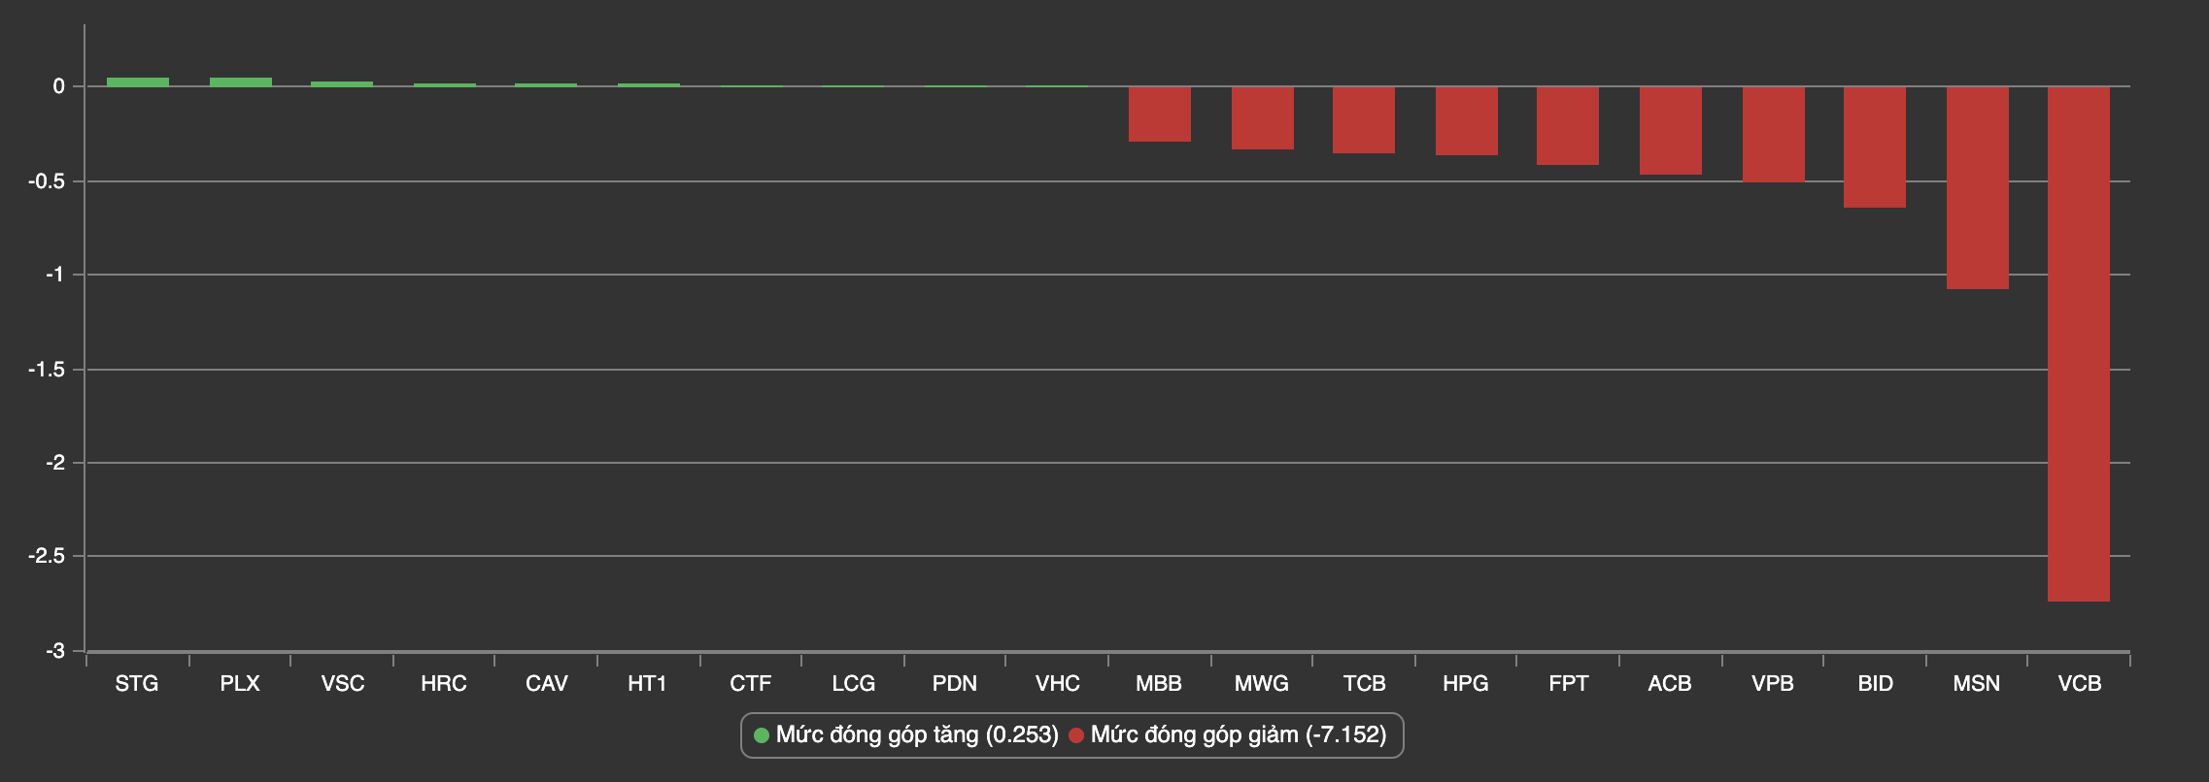
Task: Select the MSN red bar
Action: (x=1977, y=187)
